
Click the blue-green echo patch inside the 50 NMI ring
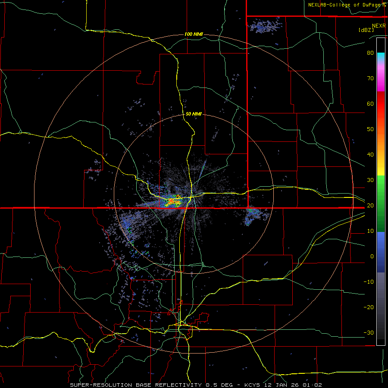coord(253,216)
